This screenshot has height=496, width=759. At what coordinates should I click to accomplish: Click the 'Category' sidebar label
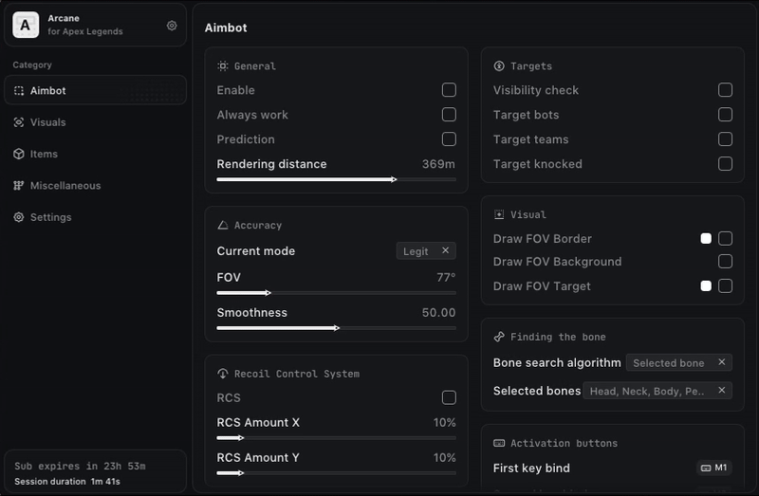pyautogui.click(x=32, y=64)
